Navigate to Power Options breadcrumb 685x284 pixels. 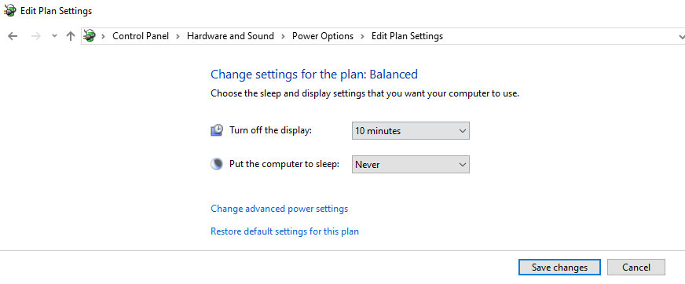coord(323,36)
